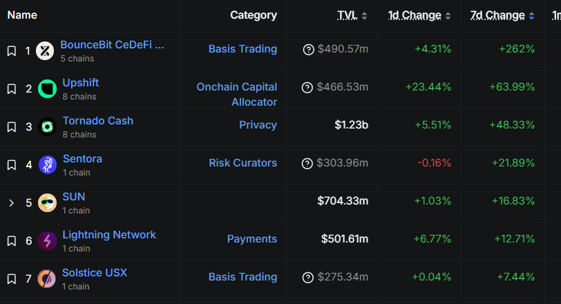Click the +63.99% 7d change value
The height and width of the screenshot is (304, 561).
[512, 87]
